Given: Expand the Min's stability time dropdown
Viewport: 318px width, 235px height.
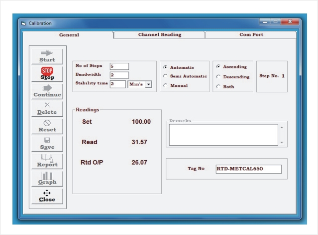Looking at the screenshot, I should (149, 84).
